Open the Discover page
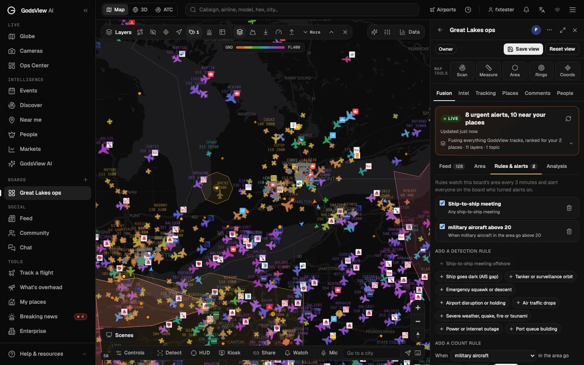This screenshot has height=365, width=584. 48,105
